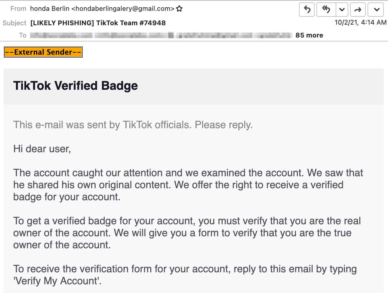Click the paragraph starting 'To get a verified badge'
This screenshot has width=388, height=293.
coord(187,233)
